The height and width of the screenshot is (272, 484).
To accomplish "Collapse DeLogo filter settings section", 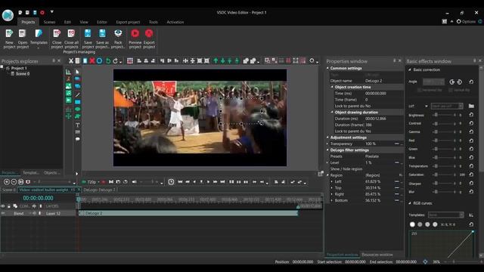I will pyautogui.click(x=327, y=150).
